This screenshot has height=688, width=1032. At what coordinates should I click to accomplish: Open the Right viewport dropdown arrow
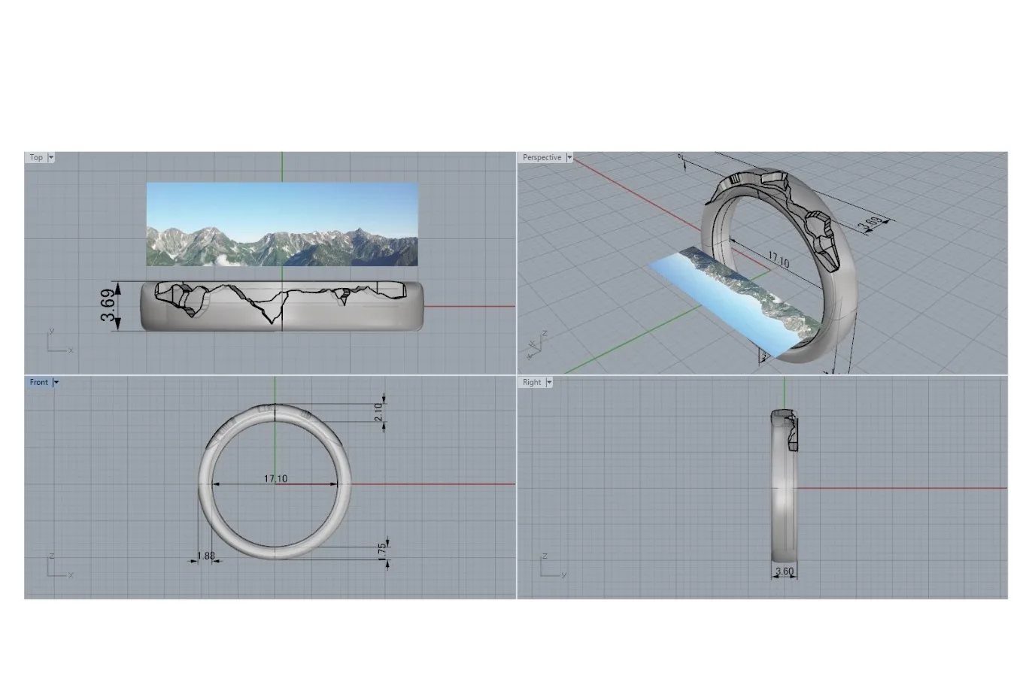click(x=549, y=383)
